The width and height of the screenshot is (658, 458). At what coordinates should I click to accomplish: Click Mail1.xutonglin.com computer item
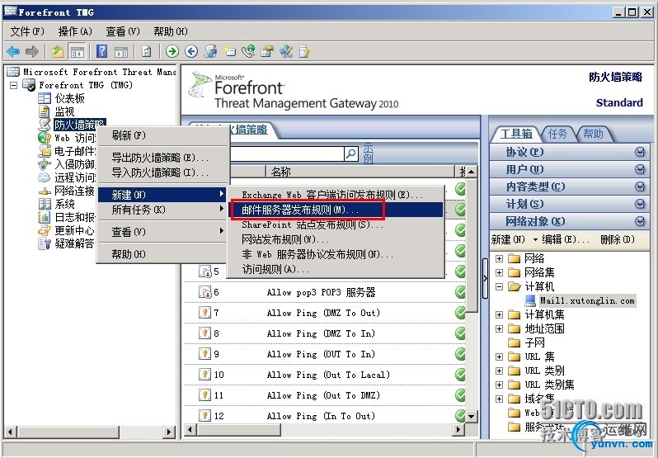pos(587,300)
